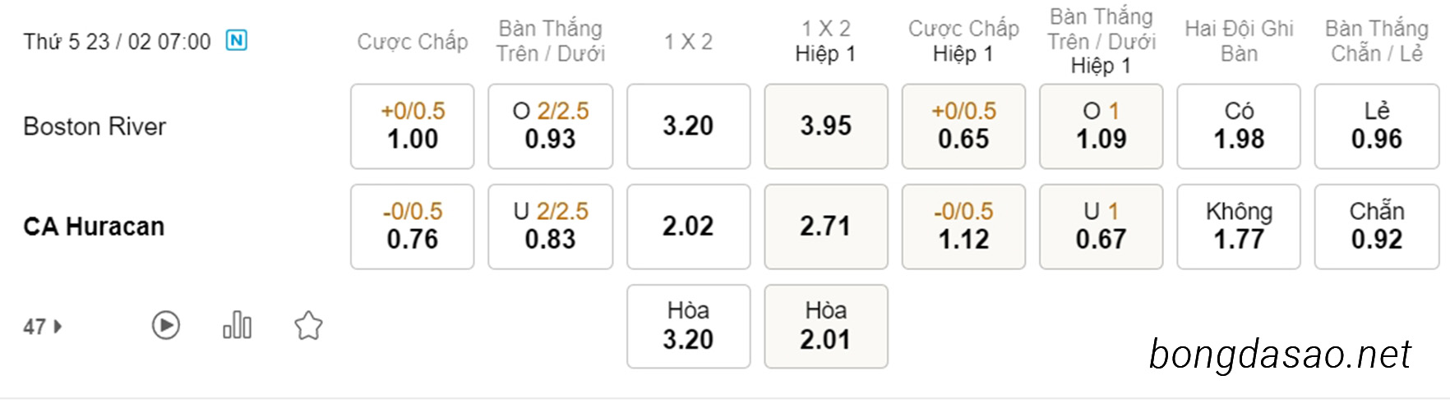Select Boston River handicap +0/0.5 at 1.00
1450x412 pixels.
pos(413,126)
